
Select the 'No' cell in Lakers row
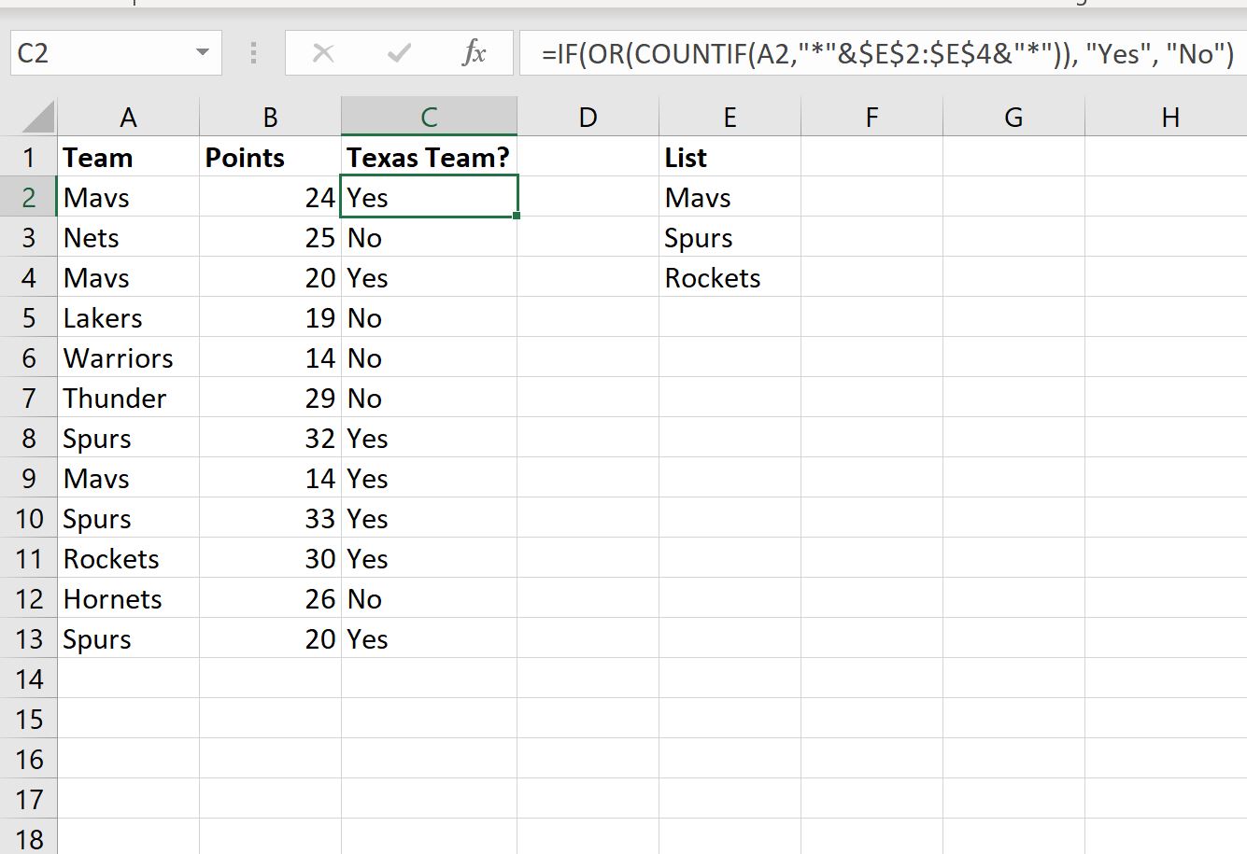[429, 317]
